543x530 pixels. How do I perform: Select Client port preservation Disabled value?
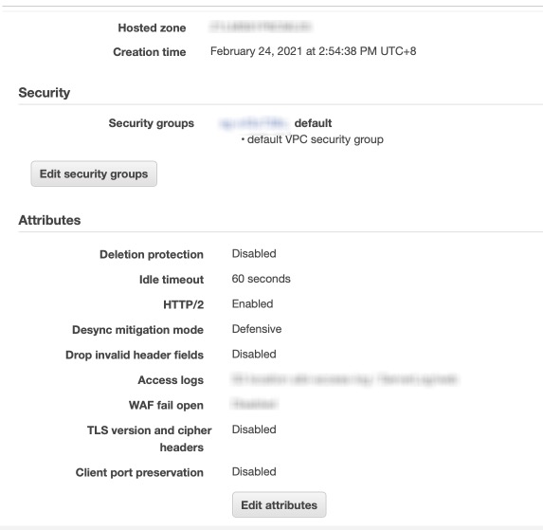pos(254,471)
